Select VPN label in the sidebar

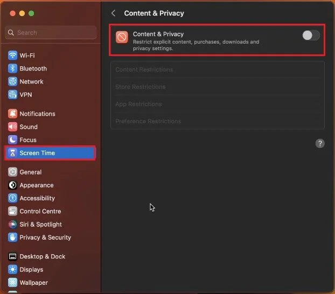coord(26,95)
